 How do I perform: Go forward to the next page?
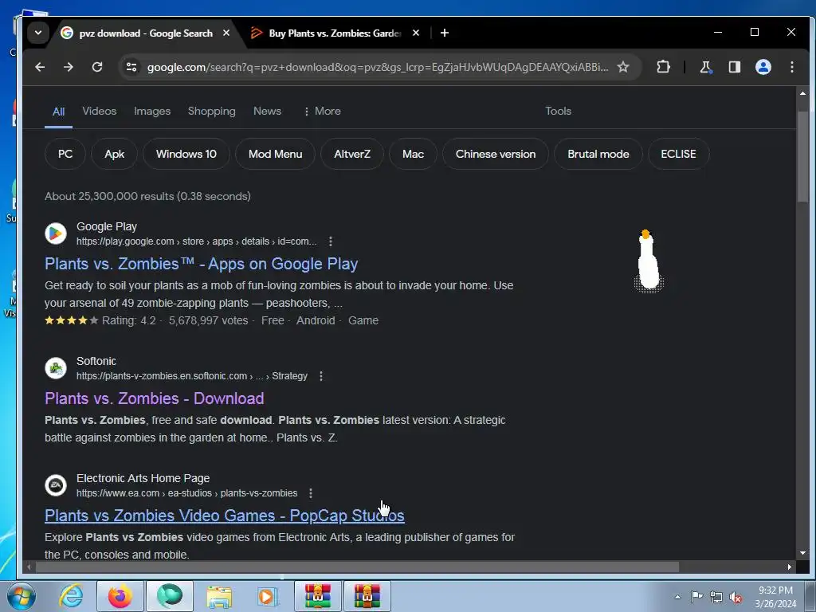pyautogui.click(x=69, y=67)
